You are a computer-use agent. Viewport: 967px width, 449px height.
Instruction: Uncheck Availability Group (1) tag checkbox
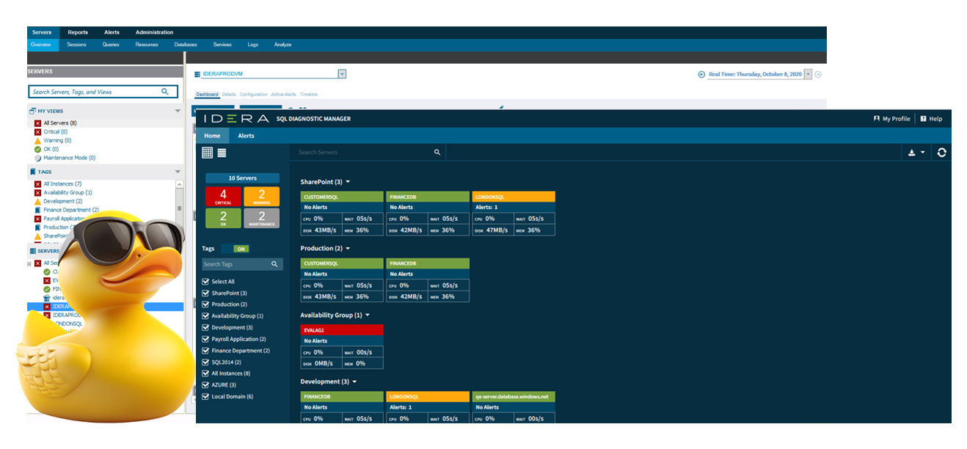pyautogui.click(x=205, y=316)
